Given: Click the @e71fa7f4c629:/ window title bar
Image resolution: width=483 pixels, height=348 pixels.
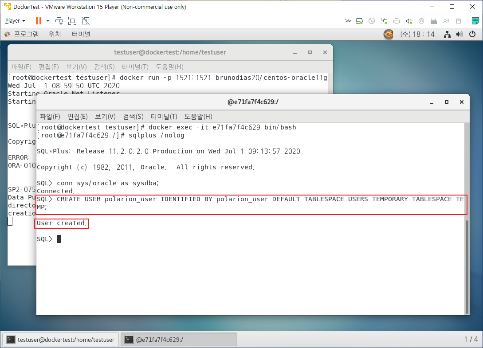Looking at the screenshot, I should point(253,102).
